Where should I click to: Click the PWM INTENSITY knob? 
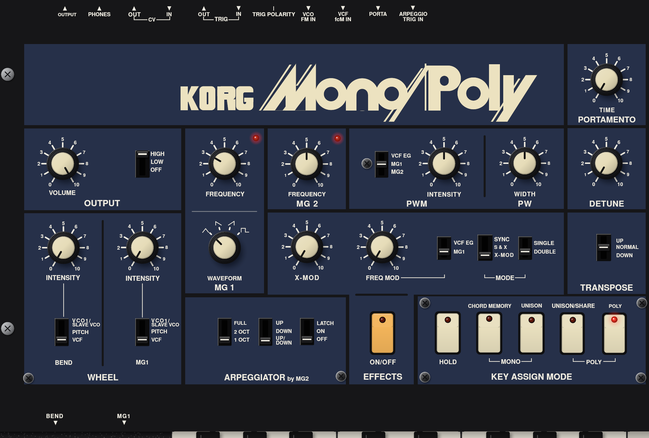click(444, 164)
